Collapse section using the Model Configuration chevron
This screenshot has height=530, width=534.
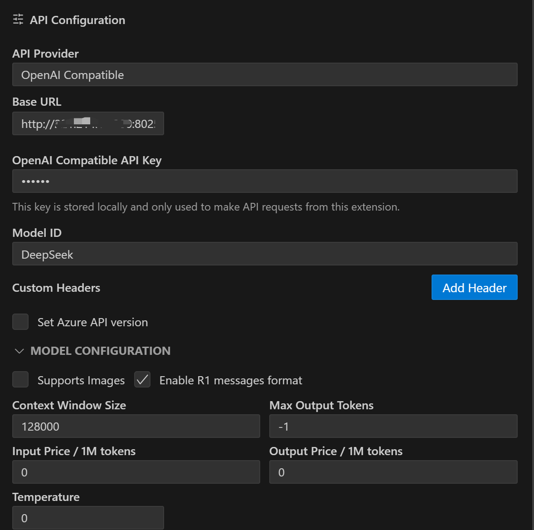pos(19,351)
